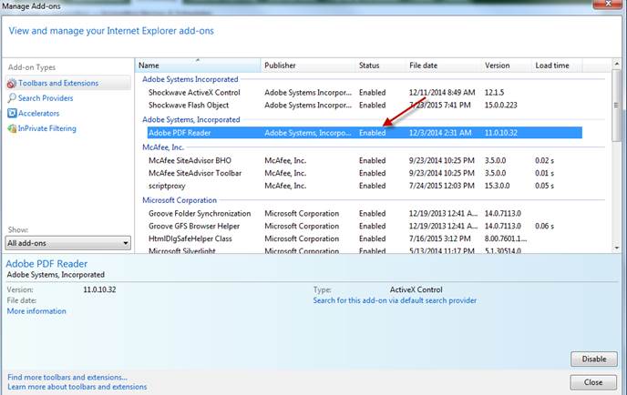Click the add-on list vertical scrollbar
The image size is (627, 395).
tap(617, 164)
